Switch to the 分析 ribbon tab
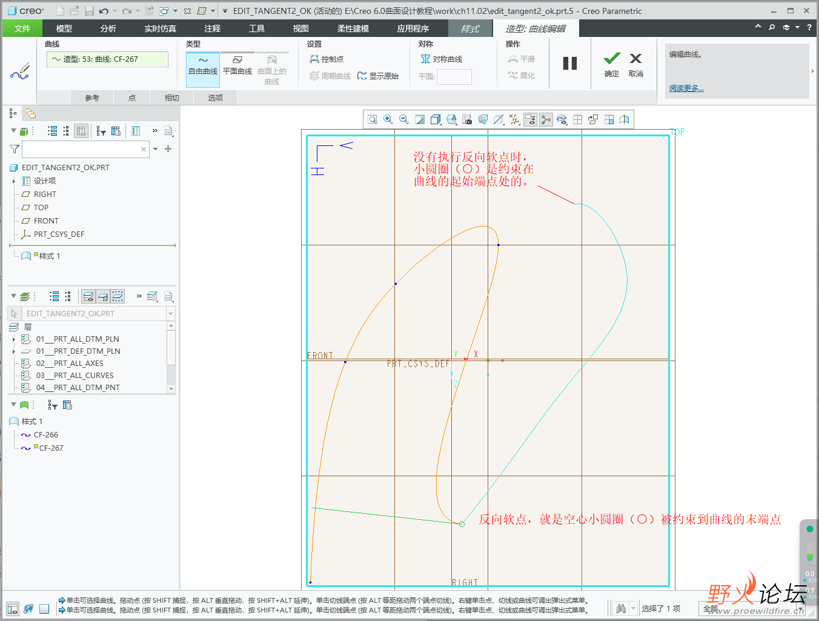Viewport: 819px width, 621px height. point(108,28)
